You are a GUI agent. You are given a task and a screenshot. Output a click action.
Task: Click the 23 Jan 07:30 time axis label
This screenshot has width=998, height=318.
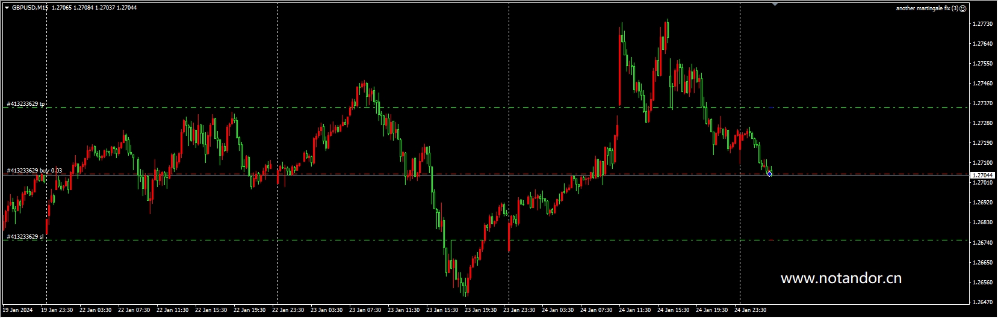coord(365,311)
